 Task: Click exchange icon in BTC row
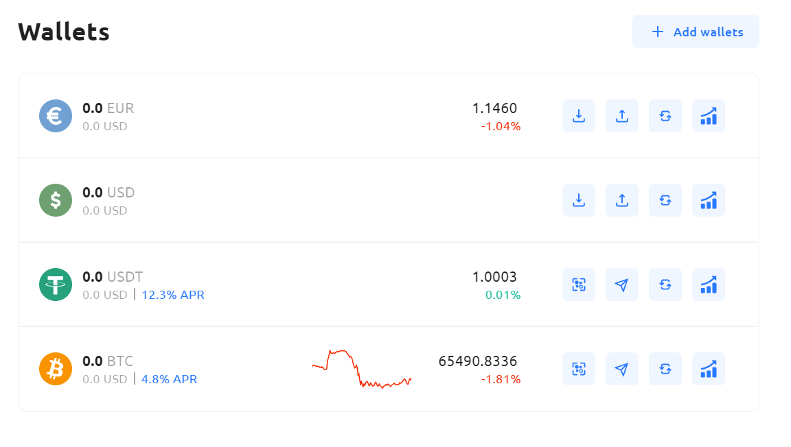(665, 369)
